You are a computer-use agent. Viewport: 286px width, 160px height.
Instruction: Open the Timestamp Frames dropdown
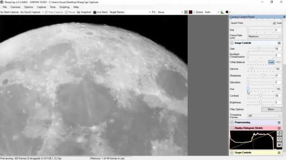264,116
